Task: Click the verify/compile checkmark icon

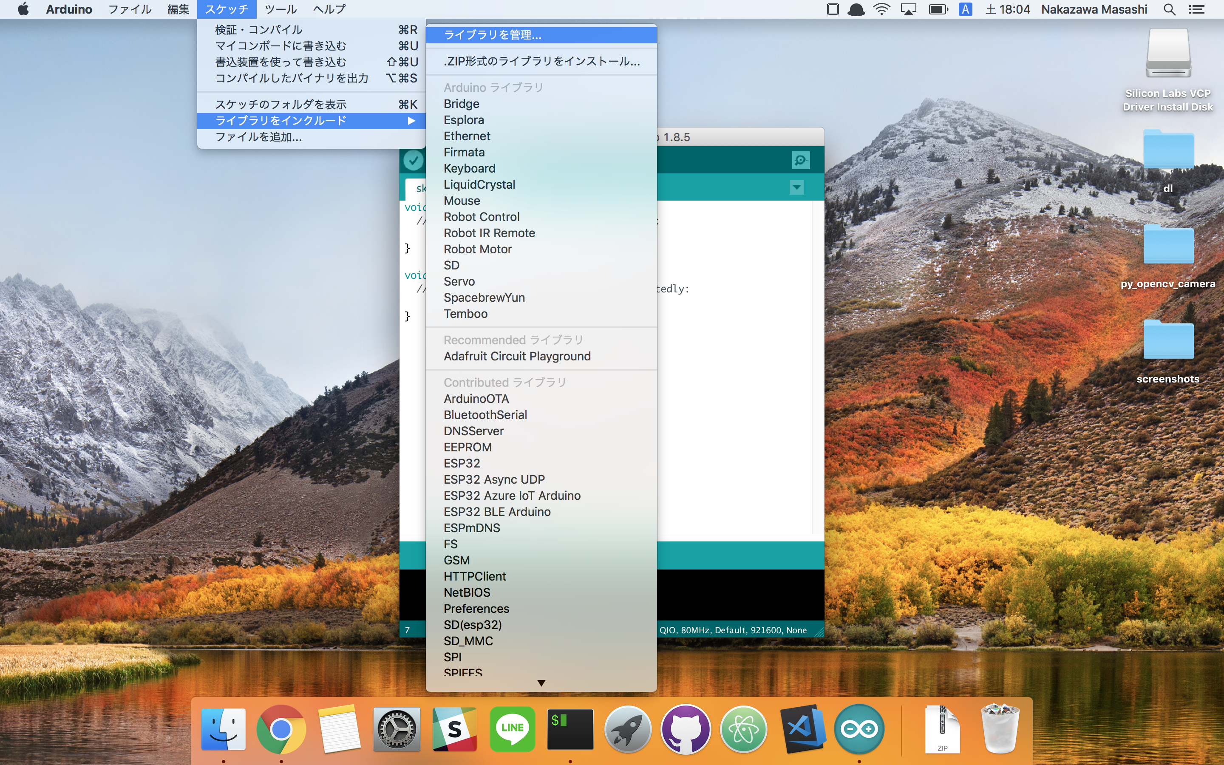Action: tap(413, 160)
